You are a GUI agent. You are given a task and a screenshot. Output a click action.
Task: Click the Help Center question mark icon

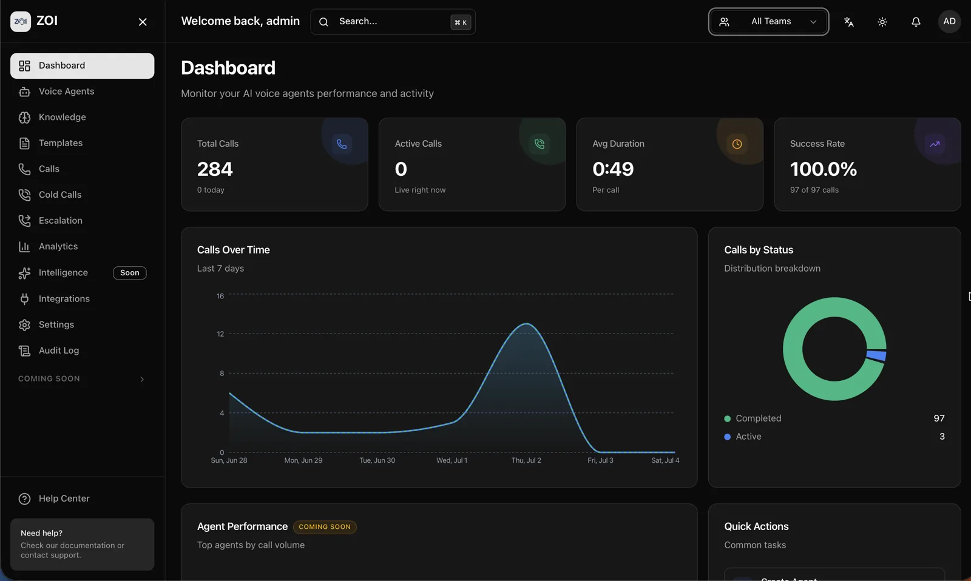(24, 499)
